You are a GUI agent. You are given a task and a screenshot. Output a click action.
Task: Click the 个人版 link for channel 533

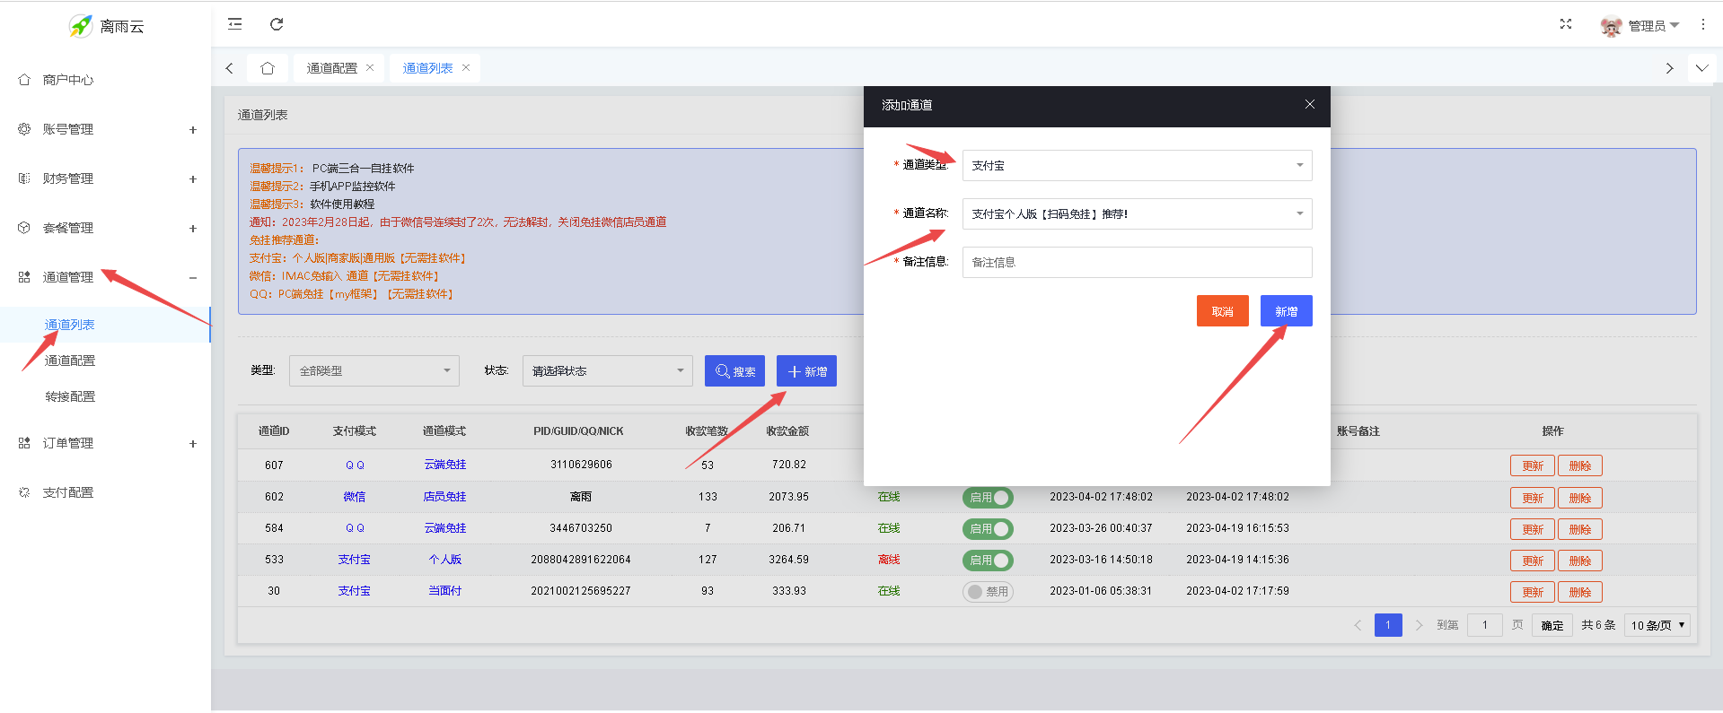444,560
